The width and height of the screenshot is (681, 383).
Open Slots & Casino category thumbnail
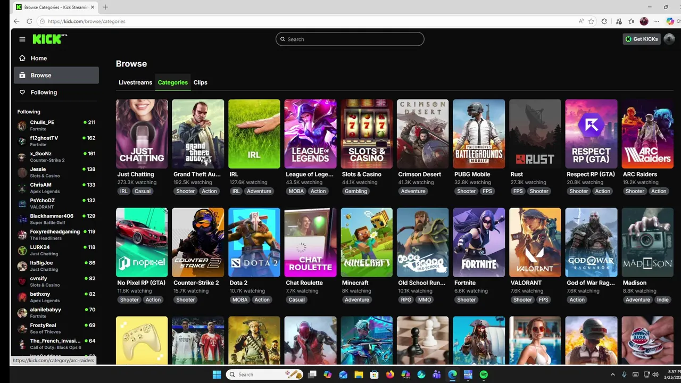pos(367,134)
